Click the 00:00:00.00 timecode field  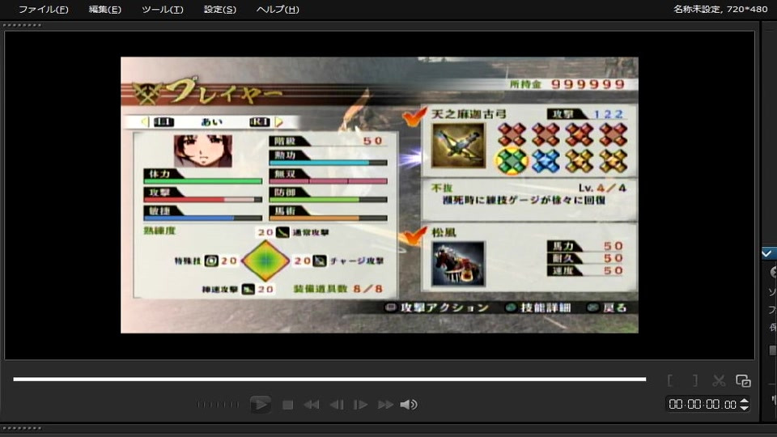pyautogui.click(x=703, y=405)
